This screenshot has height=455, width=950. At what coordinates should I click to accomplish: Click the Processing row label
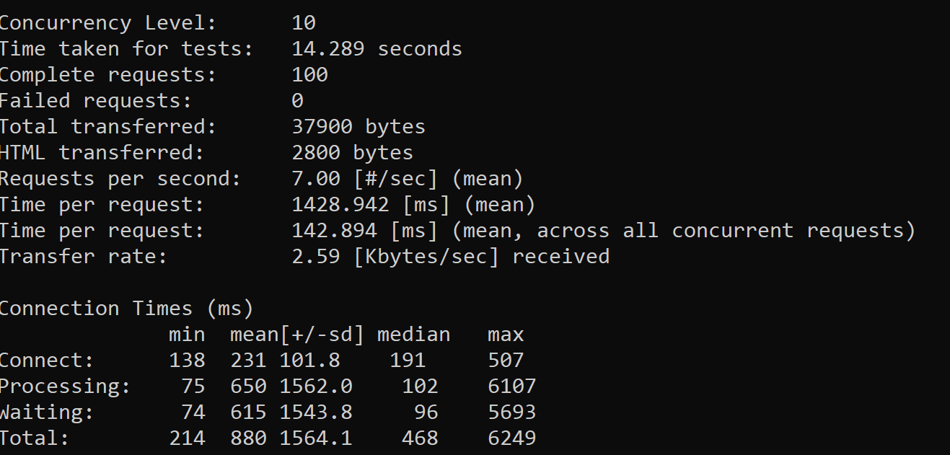tap(65, 386)
